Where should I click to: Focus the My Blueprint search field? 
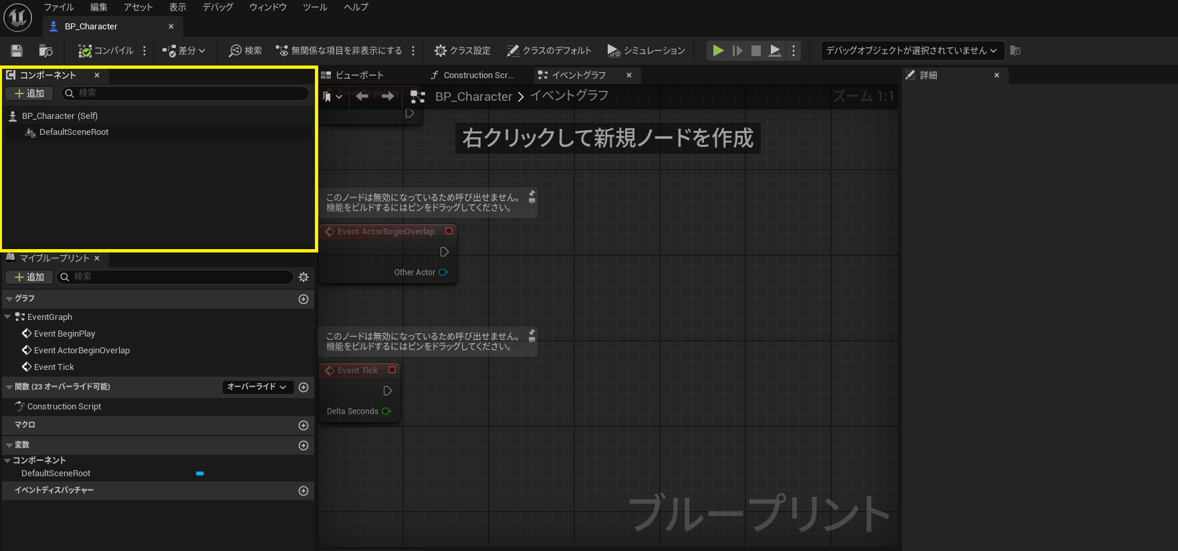(x=175, y=277)
